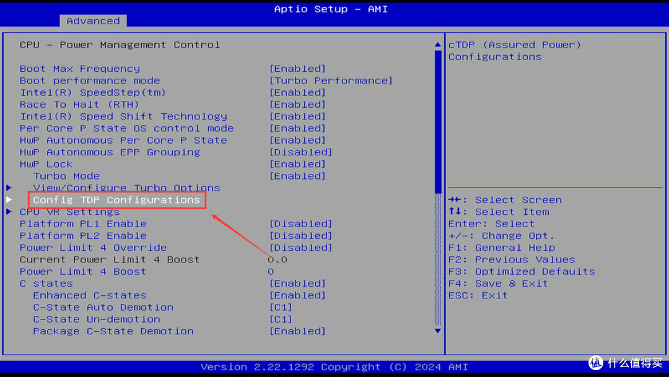This screenshot has height=377, width=669.
Task: Change Boot performance mode Turbo Performance option
Action: pyautogui.click(x=331, y=80)
